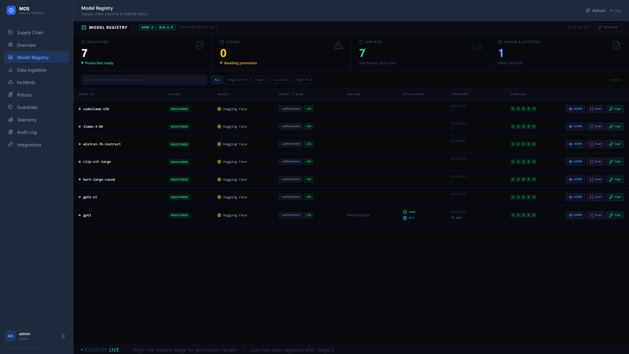This screenshot has height=354, width=629.
Task: Click the Supply Chain sidebar icon
Action: point(11,32)
